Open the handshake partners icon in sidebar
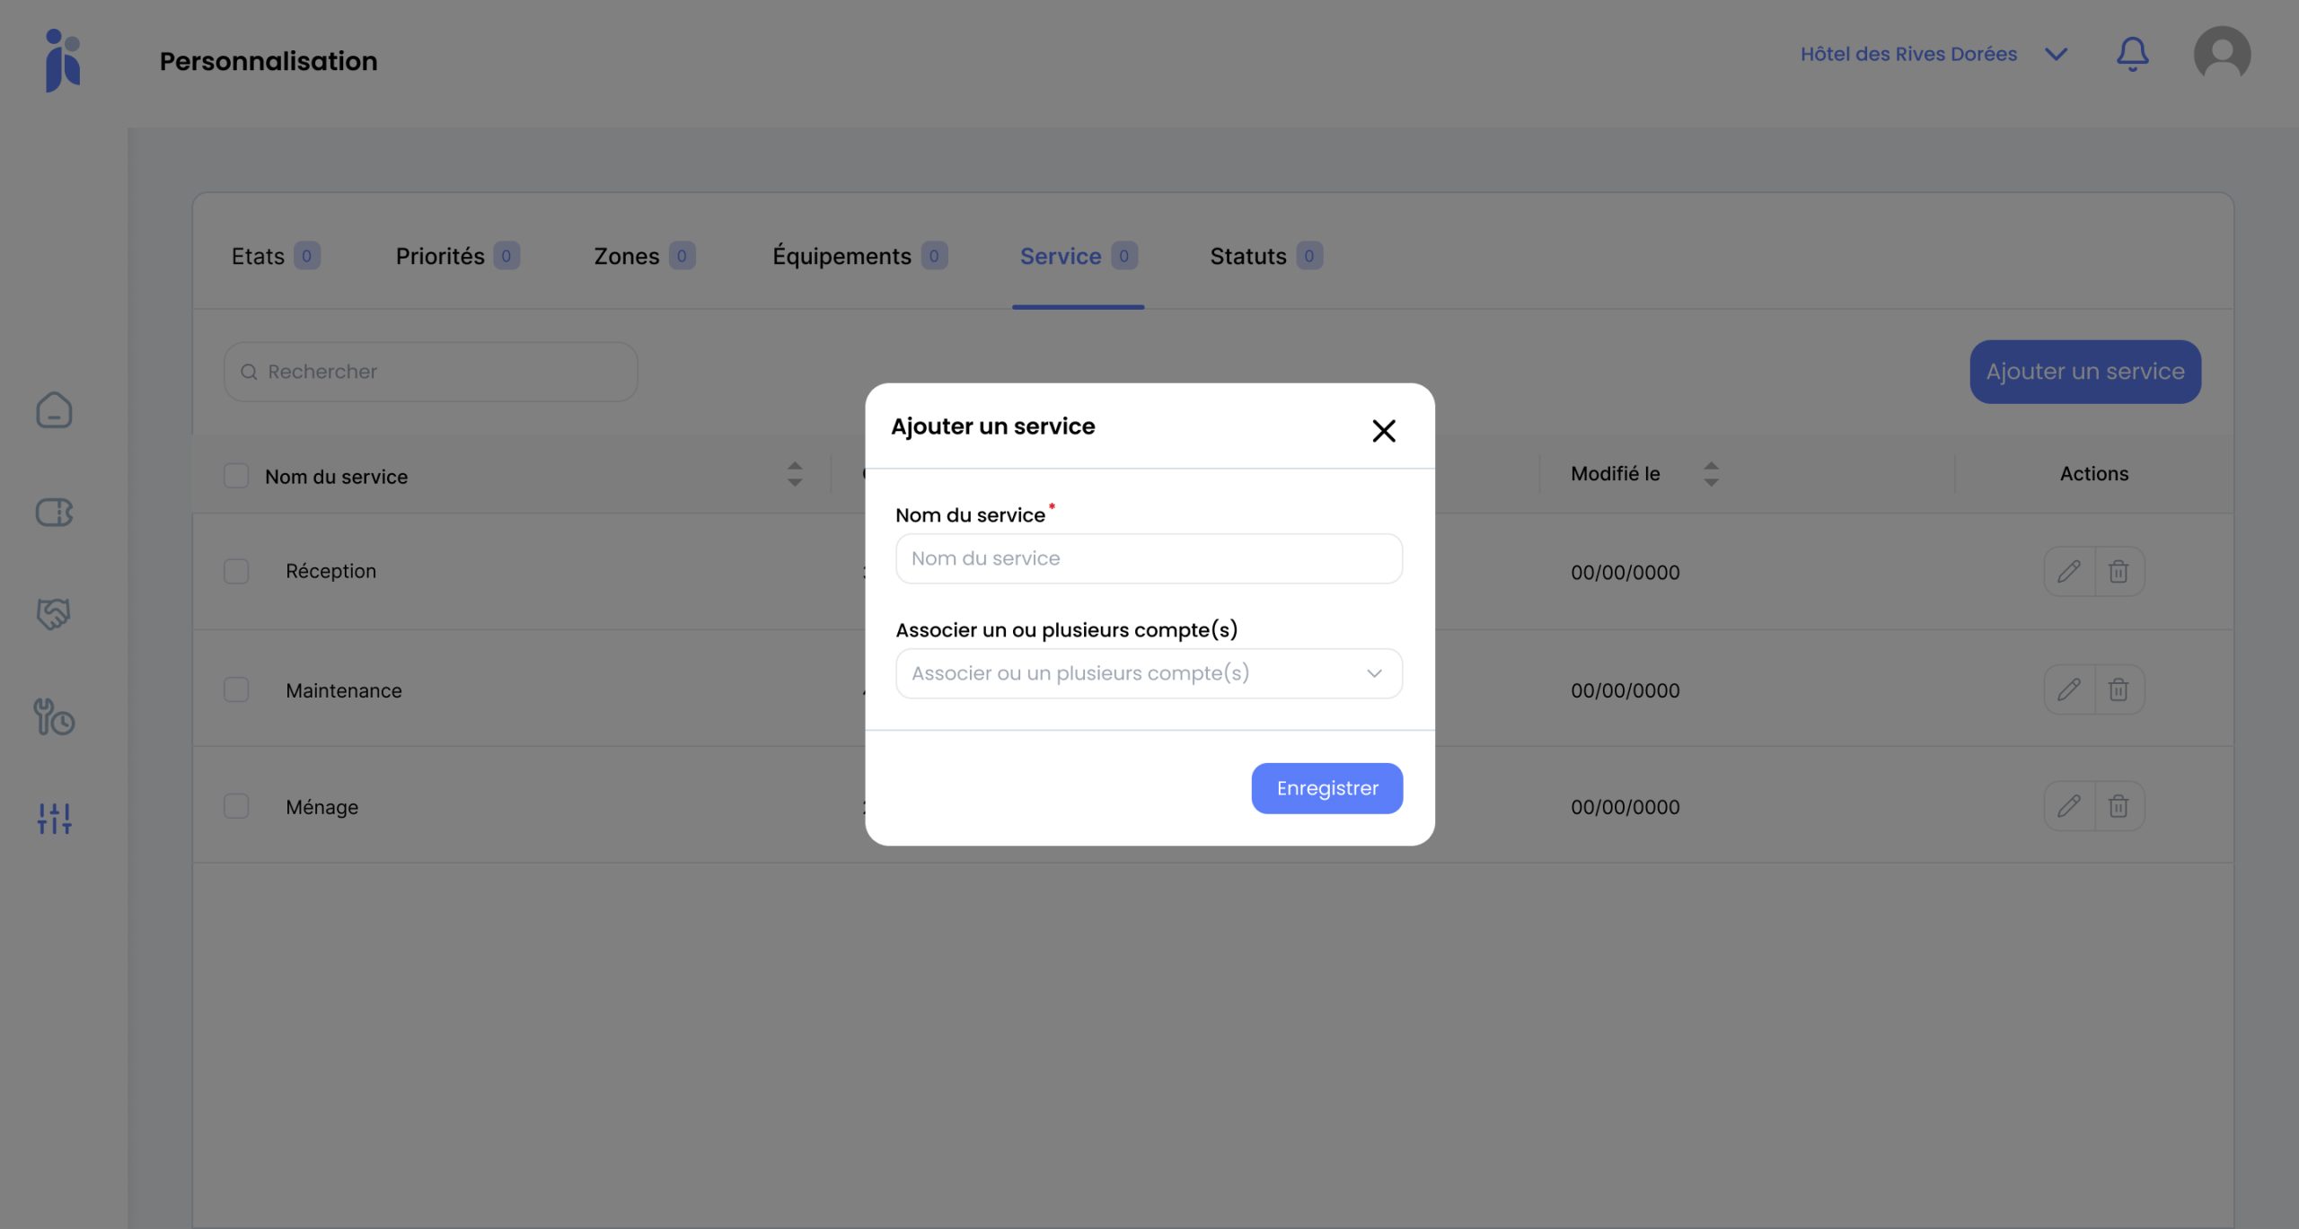The width and height of the screenshot is (2299, 1229). (x=54, y=614)
